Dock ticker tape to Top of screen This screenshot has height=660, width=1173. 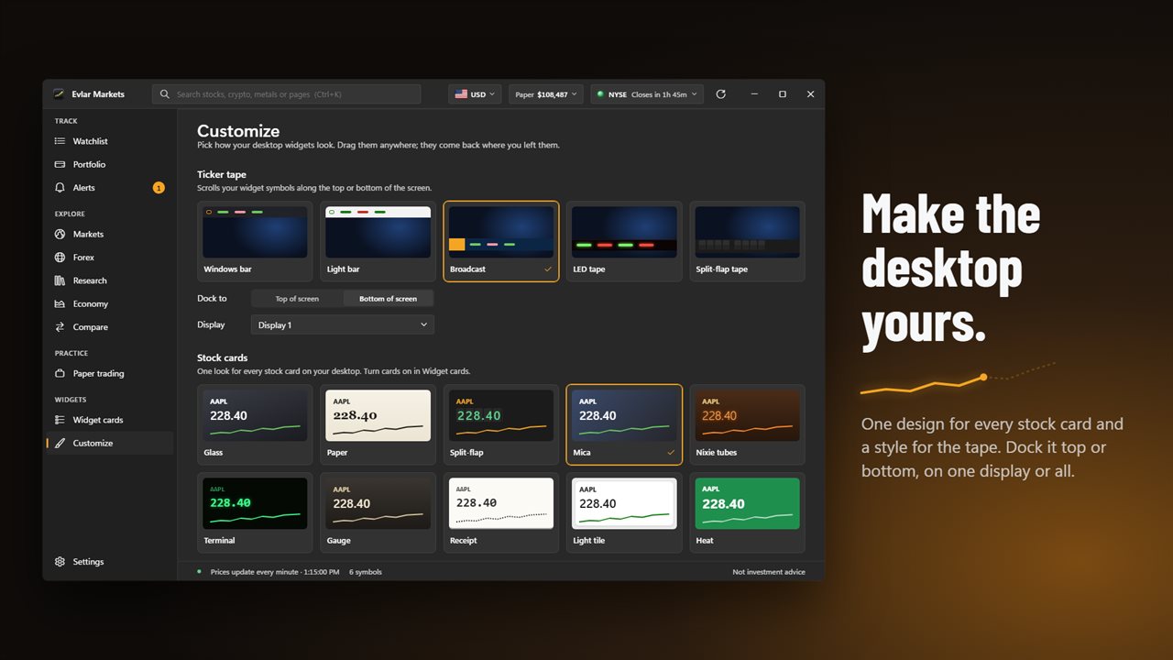(x=297, y=299)
